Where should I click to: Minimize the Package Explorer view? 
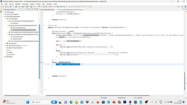point(34,9)
